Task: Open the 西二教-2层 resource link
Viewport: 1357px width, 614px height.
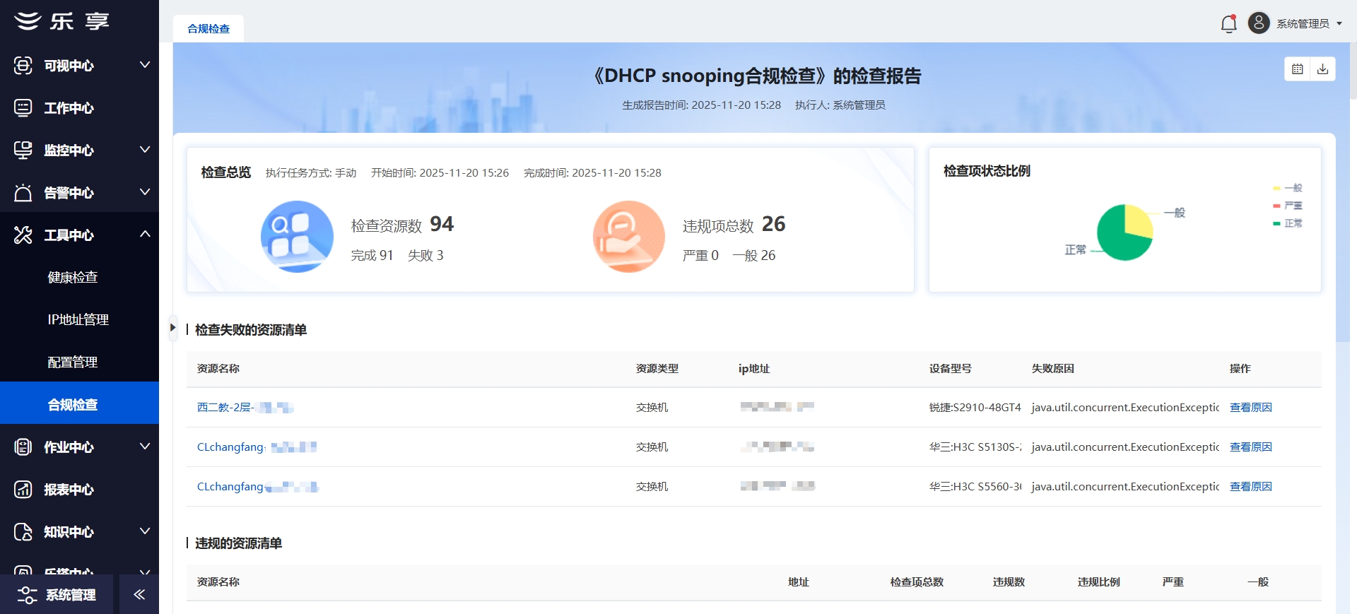Action: point(225,407)
